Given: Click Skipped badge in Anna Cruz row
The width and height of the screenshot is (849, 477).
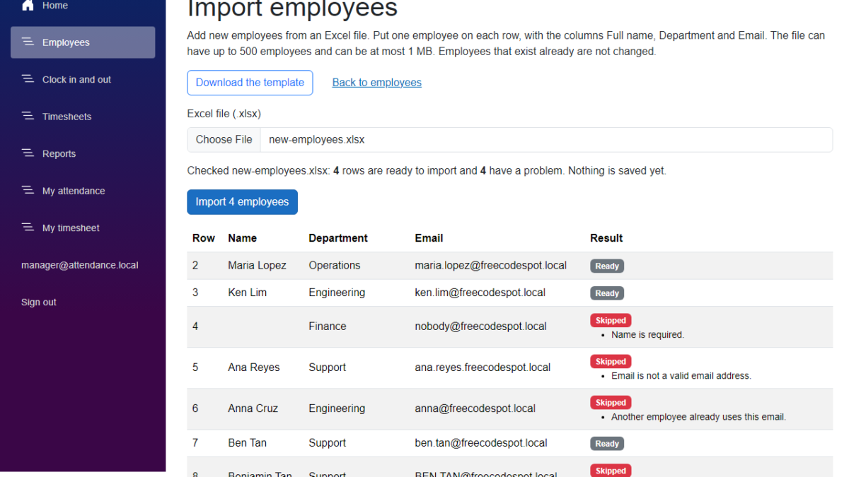Looking at the screenshot, I should coord(611,403).
